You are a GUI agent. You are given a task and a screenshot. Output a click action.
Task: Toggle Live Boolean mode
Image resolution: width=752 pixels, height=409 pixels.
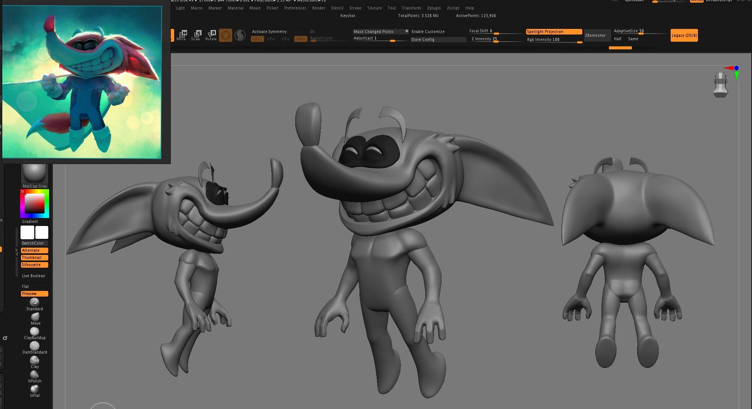(34, 276)
